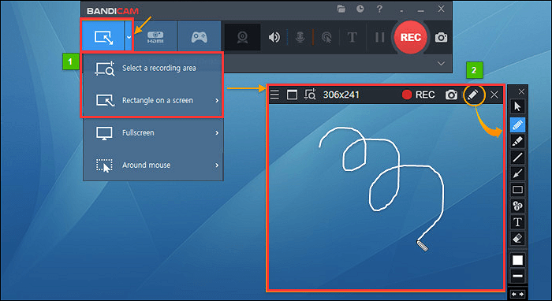Click REC on the rectangle window bar
Image resolution: width=552 pixels, height=301 pixels.
point(418,95)
